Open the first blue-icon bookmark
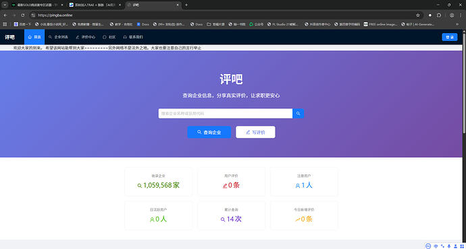The height and width of the screenshot is (249, 466). pyautogui.click(x=22, y=24)
